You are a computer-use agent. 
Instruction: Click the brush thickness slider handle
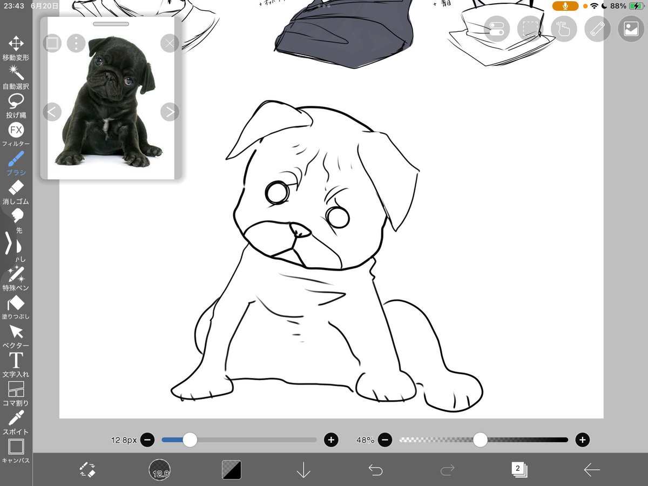tap(190, 440)
